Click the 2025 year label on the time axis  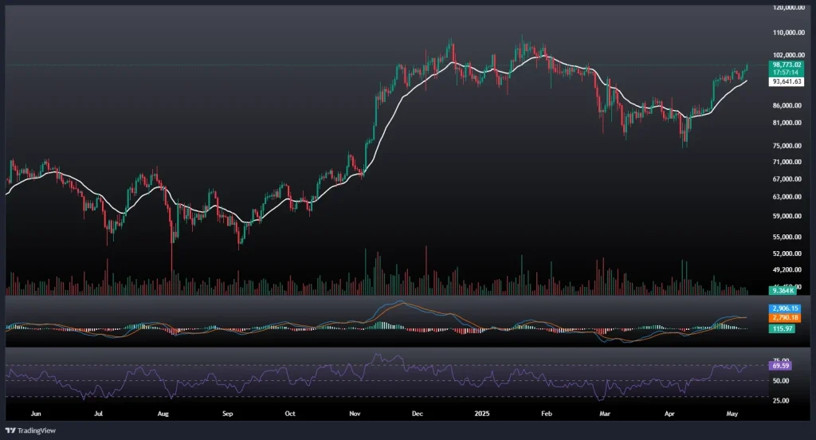[x=482, y=414]
